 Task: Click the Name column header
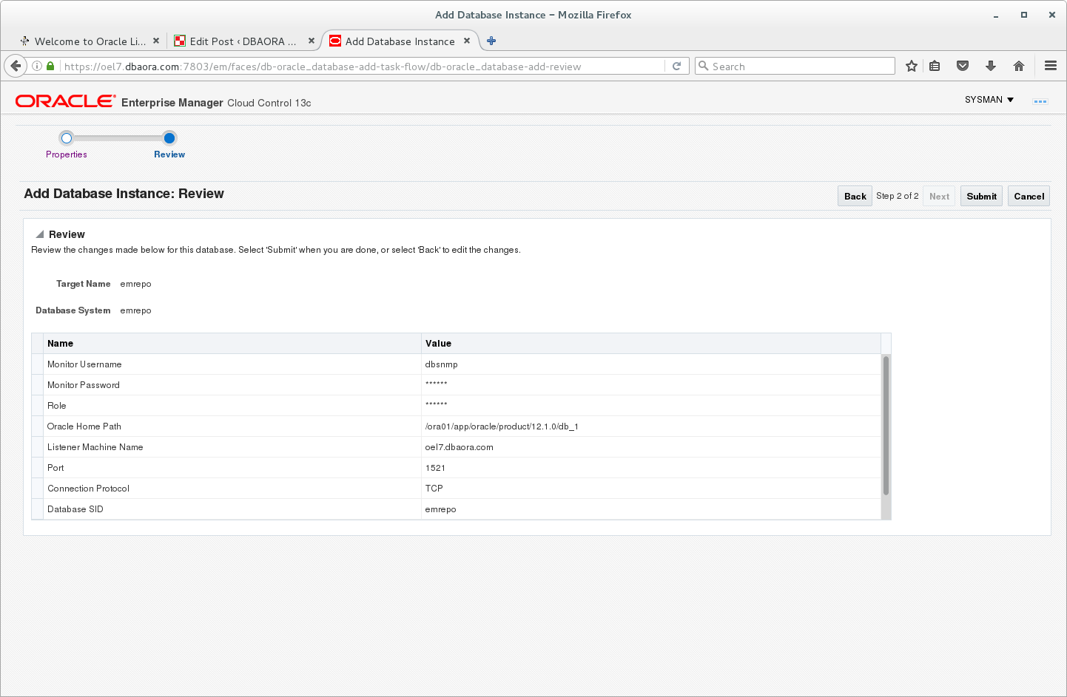pyautogui.click(x=232, y=344)
